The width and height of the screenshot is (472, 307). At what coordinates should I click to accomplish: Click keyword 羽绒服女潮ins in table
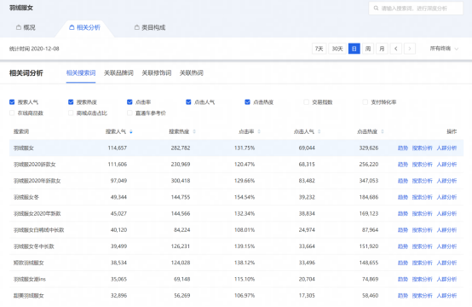[30, 279]
